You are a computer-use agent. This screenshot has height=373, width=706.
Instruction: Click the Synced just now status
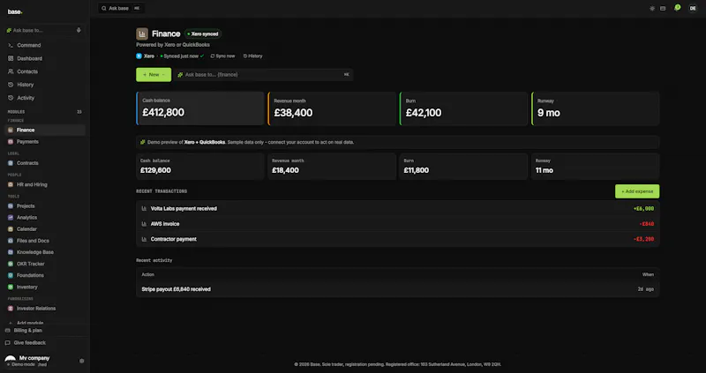pyautogui.click(x=182, y=56)
